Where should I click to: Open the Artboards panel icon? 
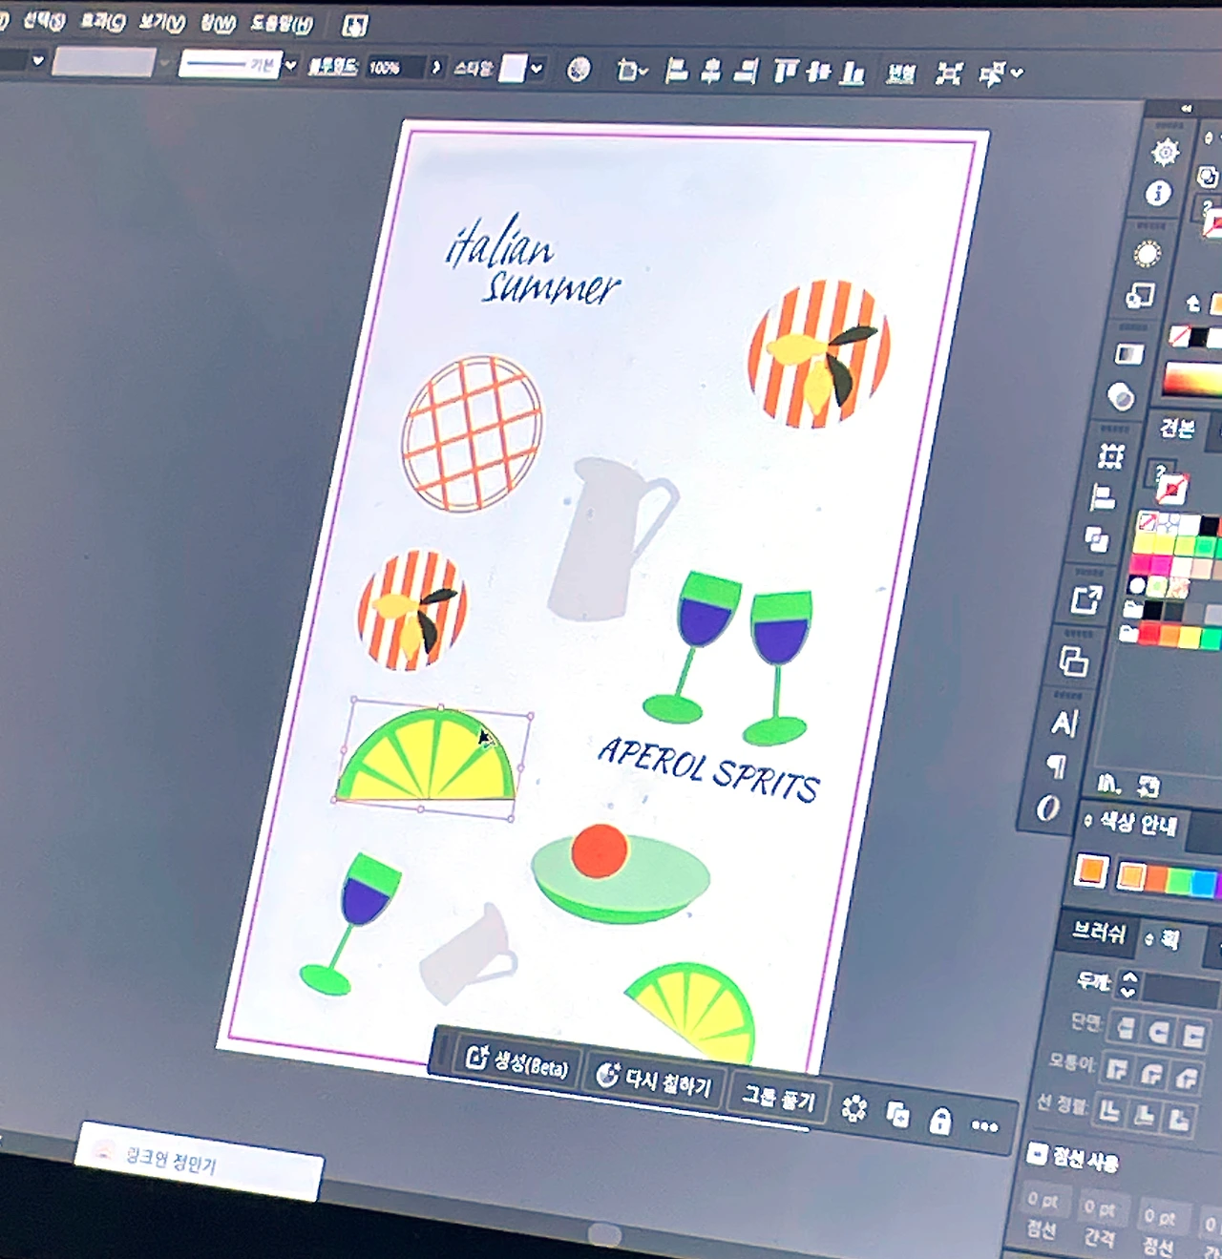[1074, 661]
